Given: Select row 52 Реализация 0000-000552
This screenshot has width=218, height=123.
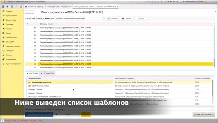Looking at the screenshot, I should point(119,57).
